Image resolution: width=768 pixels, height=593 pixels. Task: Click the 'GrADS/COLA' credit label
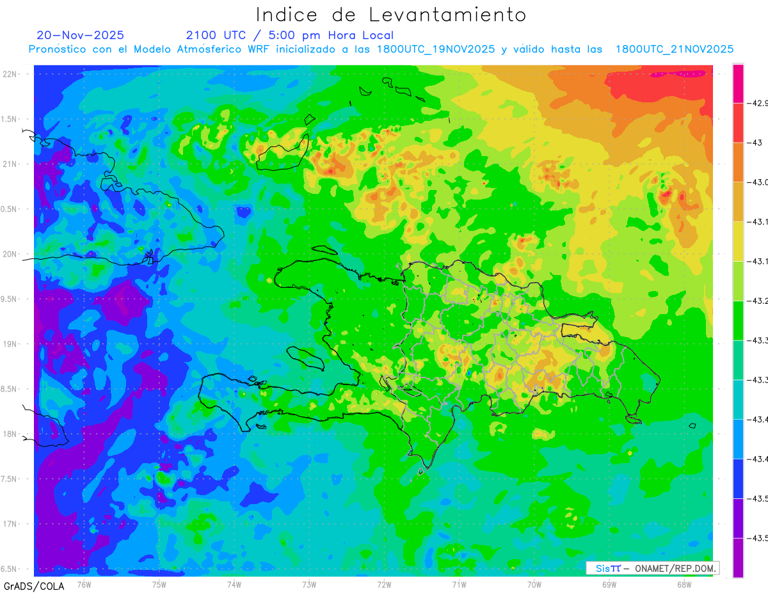click(x=34, y=586)
